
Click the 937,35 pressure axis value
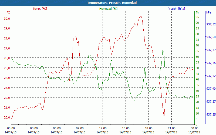(211, 114)
